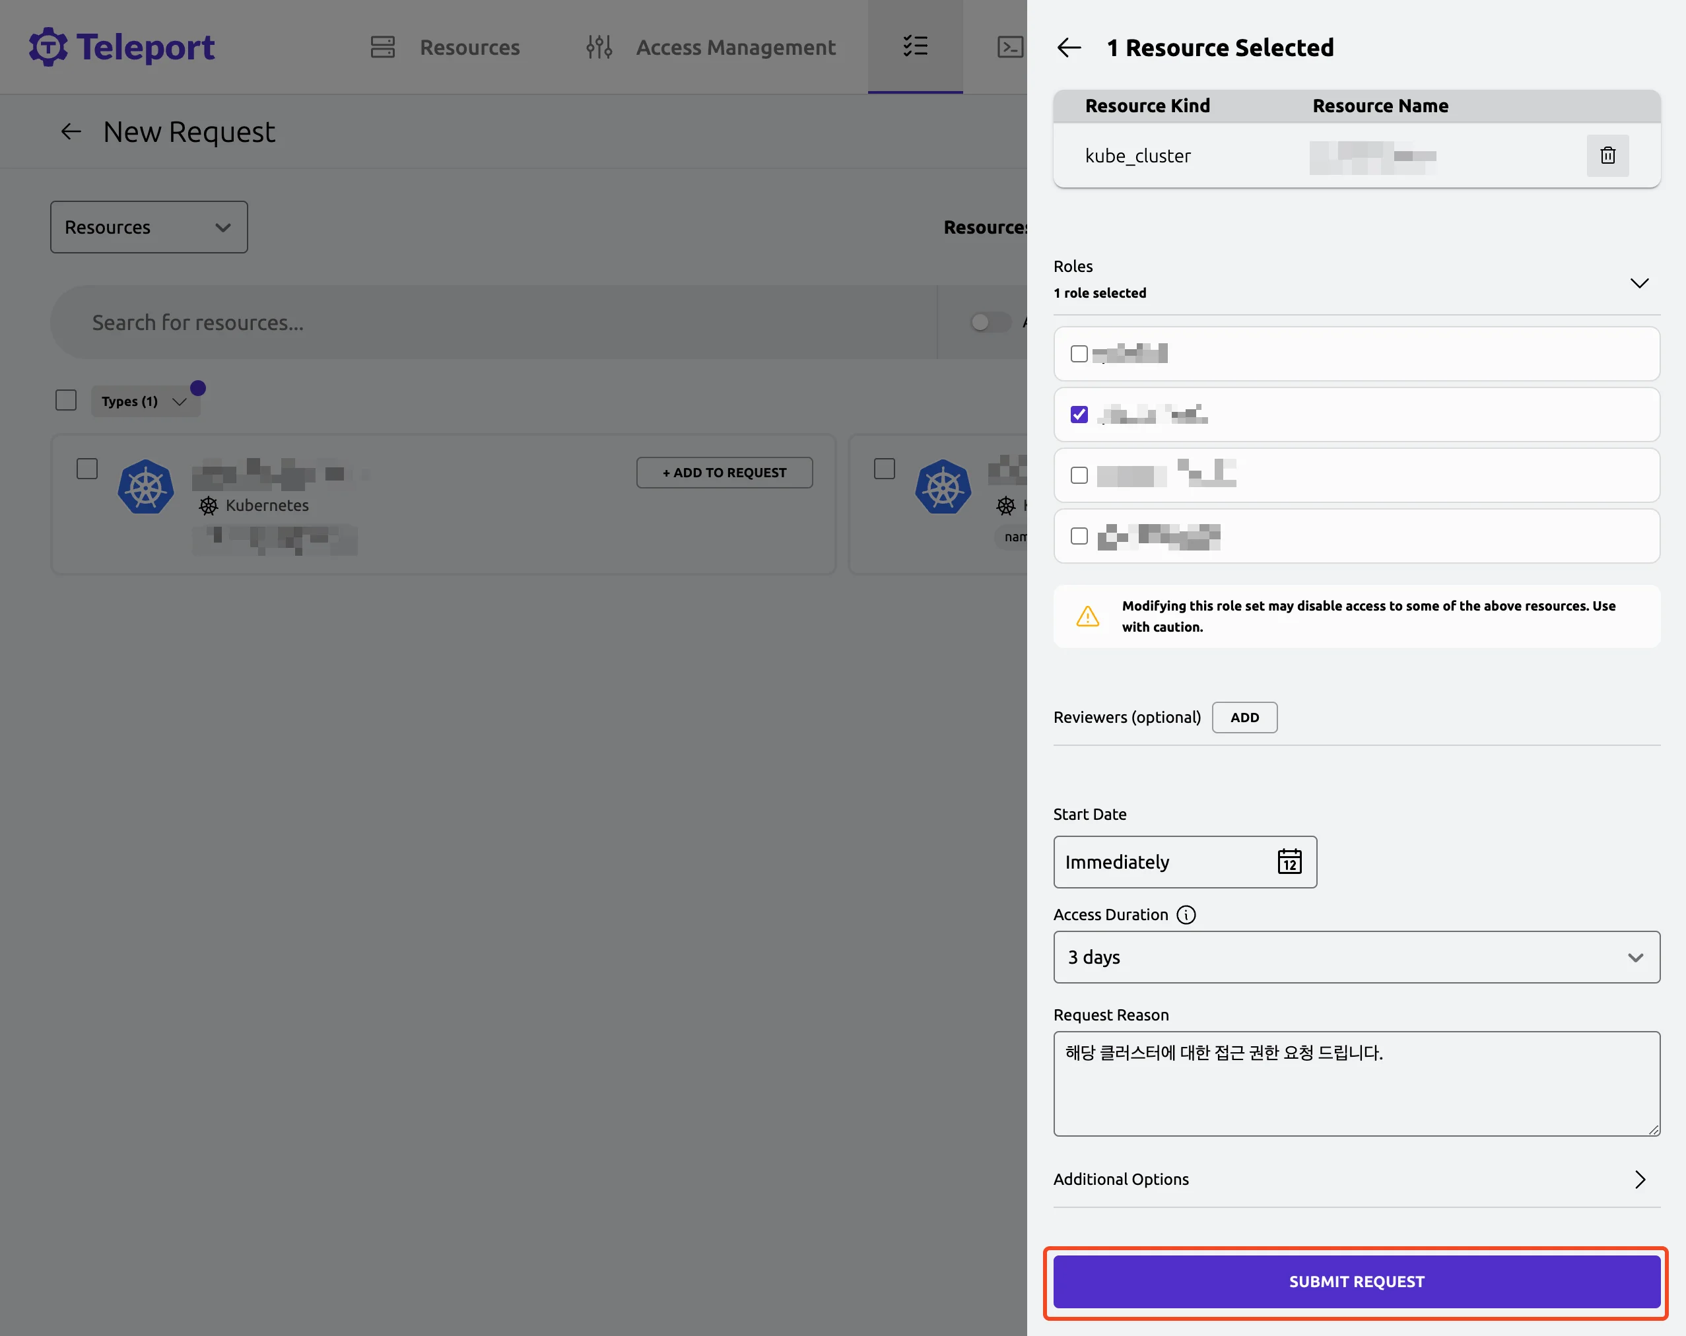The image size is (1686, 1336).
Task: Click the first Kubernetes cluster logo
Action: pyautogui.click(x=145, y=487)
